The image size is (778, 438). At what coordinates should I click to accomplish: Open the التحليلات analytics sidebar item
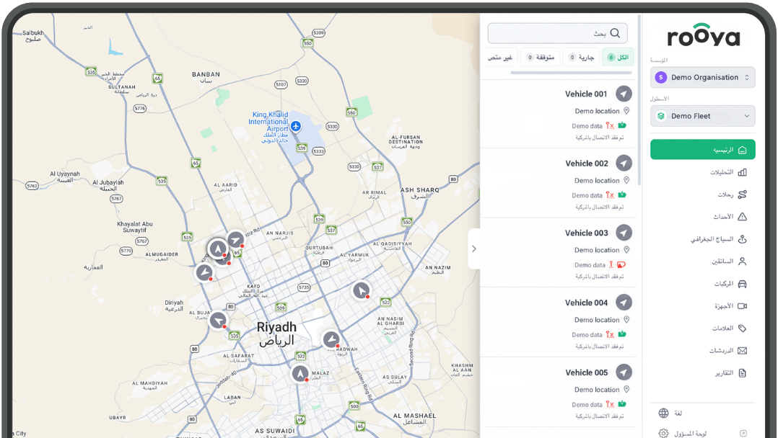728,172
